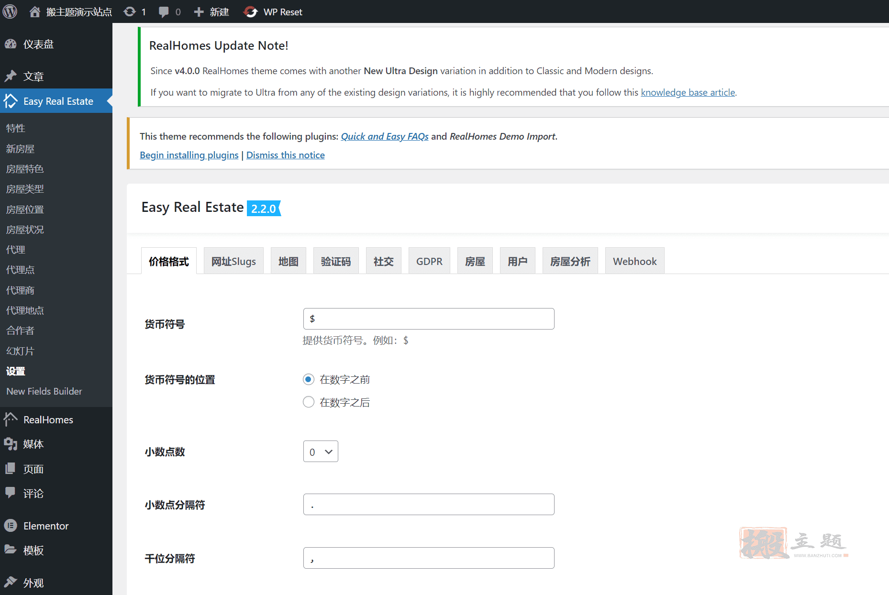Open the knowledge base article link
Screen dimensions: 889x595
[x=688, y=92]
